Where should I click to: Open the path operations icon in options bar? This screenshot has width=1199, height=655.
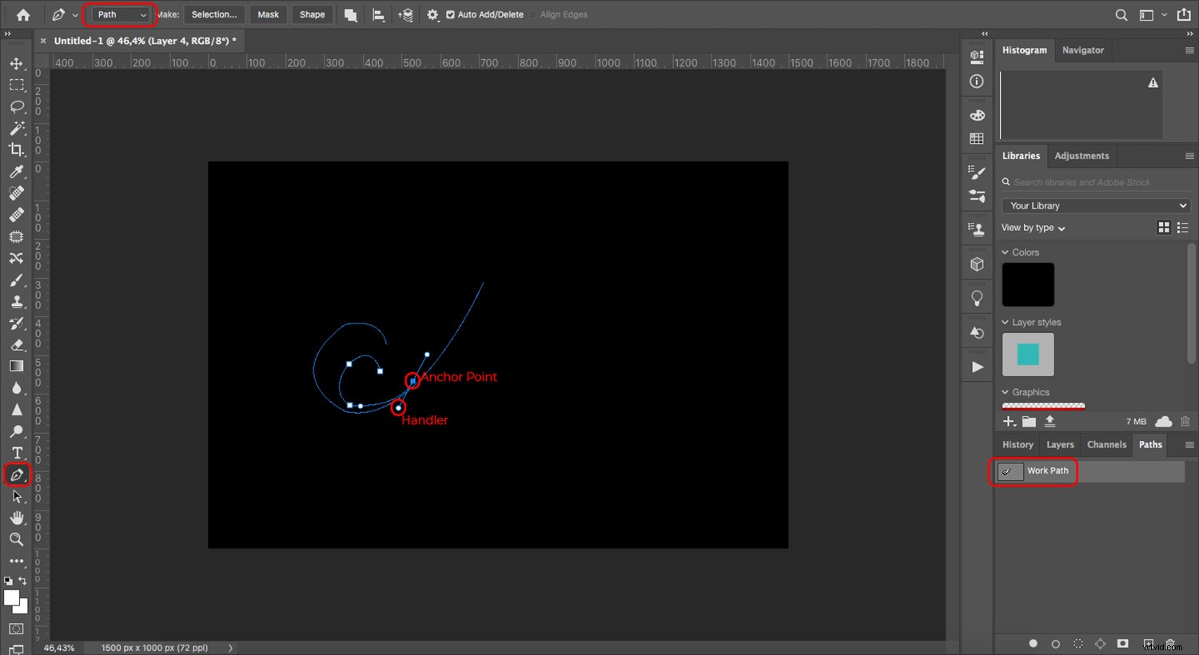350,14
